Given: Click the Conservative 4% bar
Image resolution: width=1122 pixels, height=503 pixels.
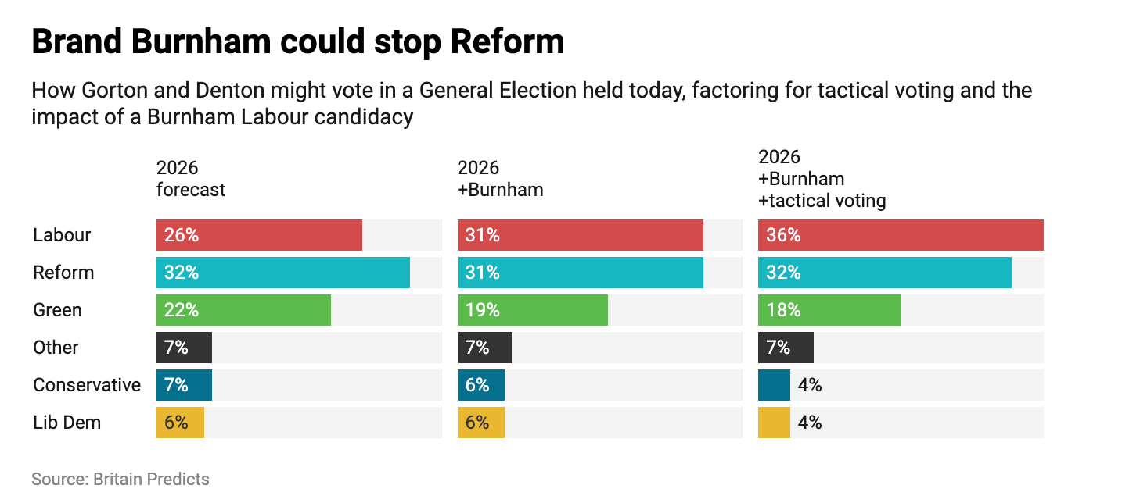Looking at the screenshot, I should tap(774, 385).
